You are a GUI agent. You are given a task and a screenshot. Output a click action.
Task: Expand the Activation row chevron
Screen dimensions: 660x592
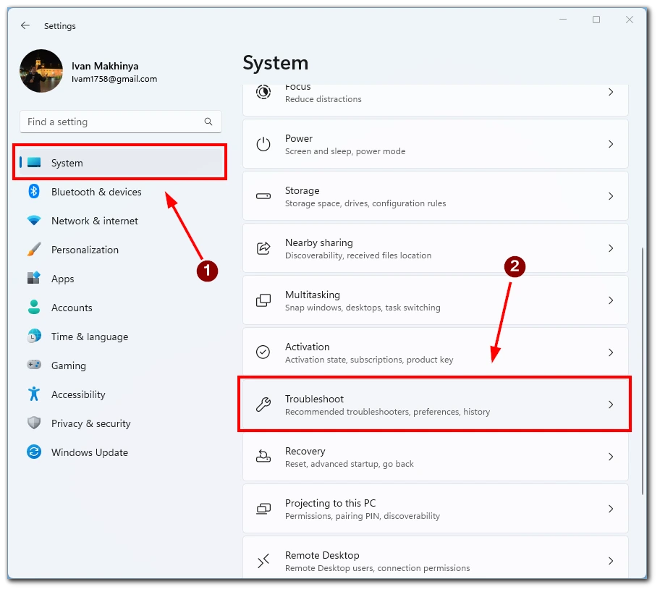(x=611, y=352)
